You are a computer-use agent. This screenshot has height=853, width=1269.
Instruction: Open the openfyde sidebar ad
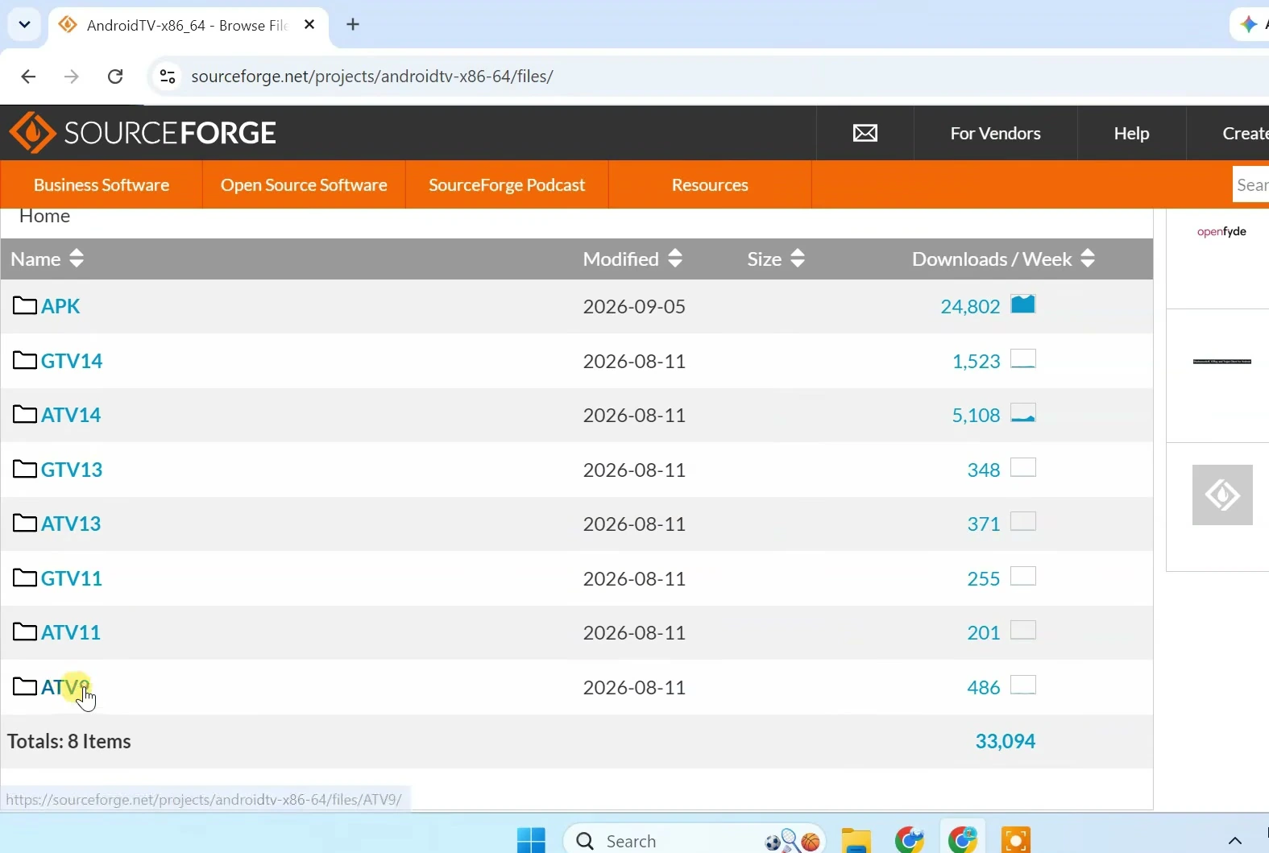(1221, 232)
